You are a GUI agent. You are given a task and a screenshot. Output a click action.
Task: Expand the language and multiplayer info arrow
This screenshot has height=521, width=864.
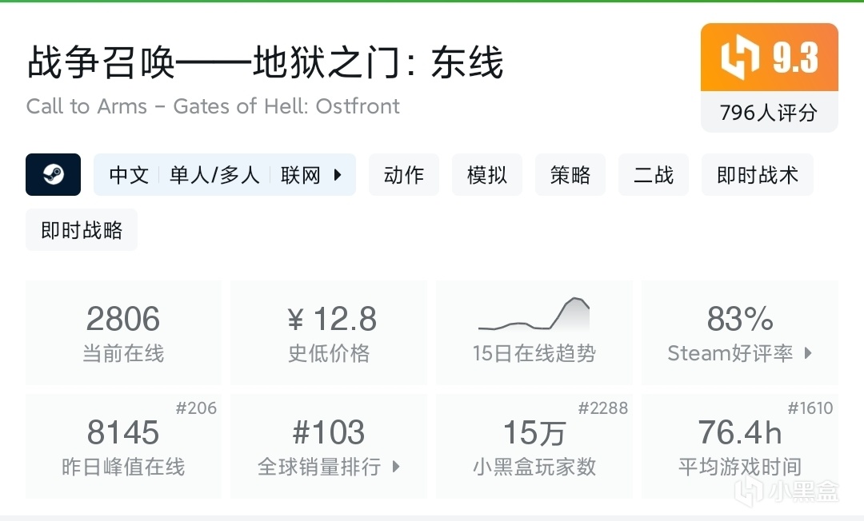point(338,175)
